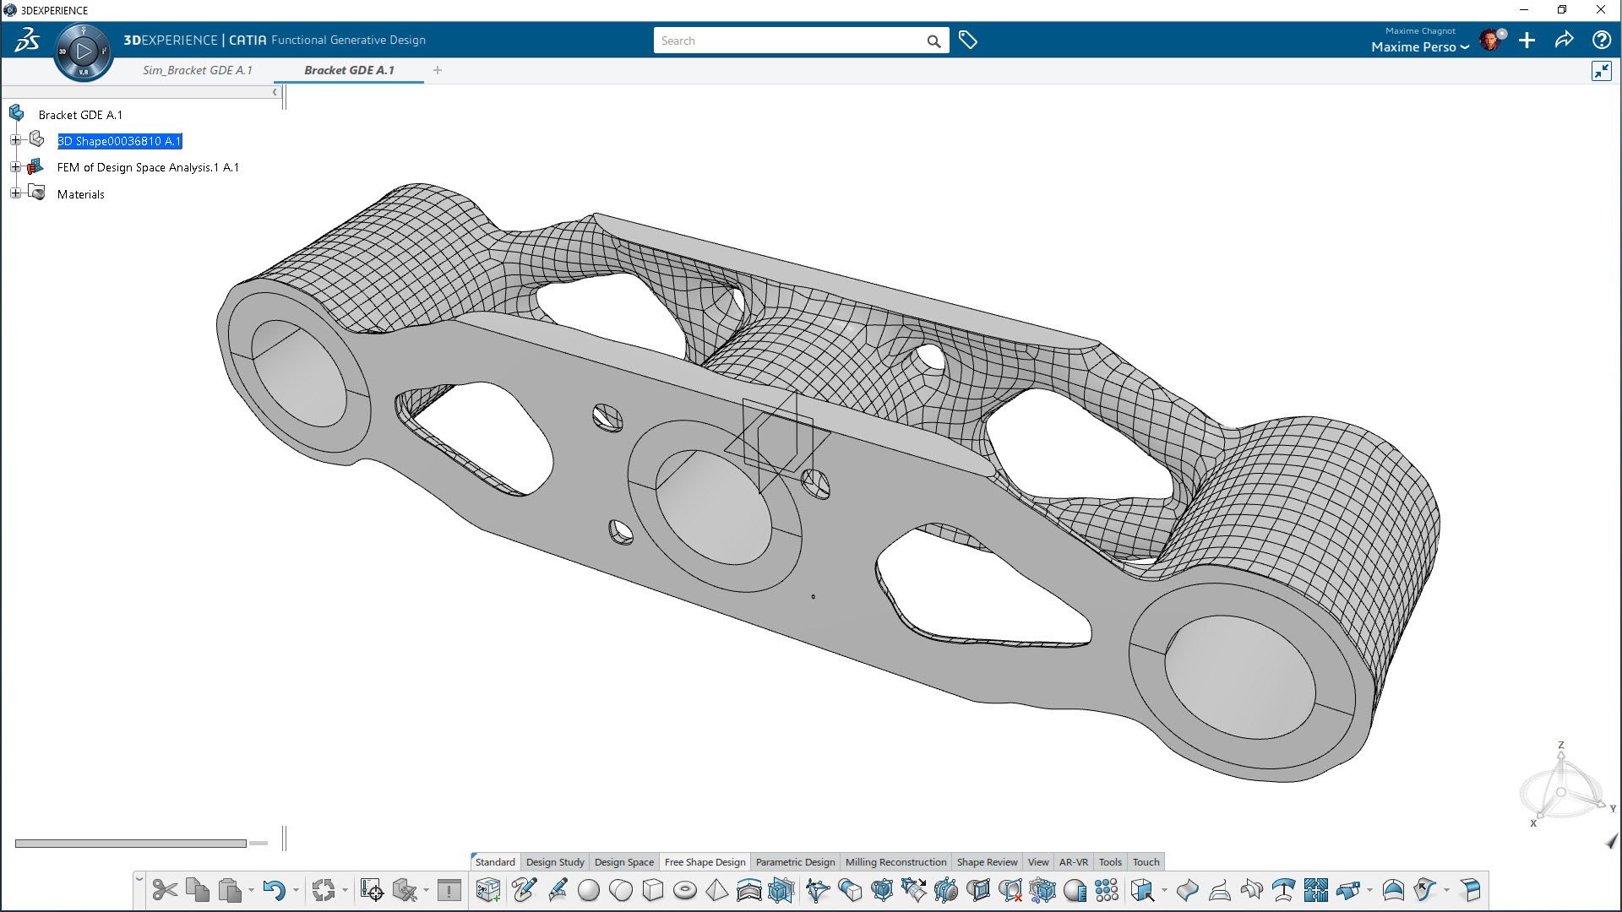Open the Touch tab
This screenshot has width=1622, height=912.
coord(1146,862)
